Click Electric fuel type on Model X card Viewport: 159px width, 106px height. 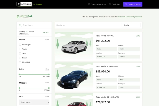(129, 57)
